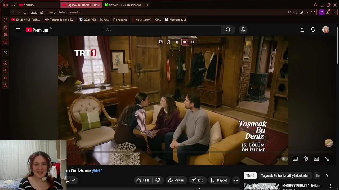Screen dimensions: 339x190
Task: Open options for M6NIFESTGIRLS video
Action: (330, 186)
